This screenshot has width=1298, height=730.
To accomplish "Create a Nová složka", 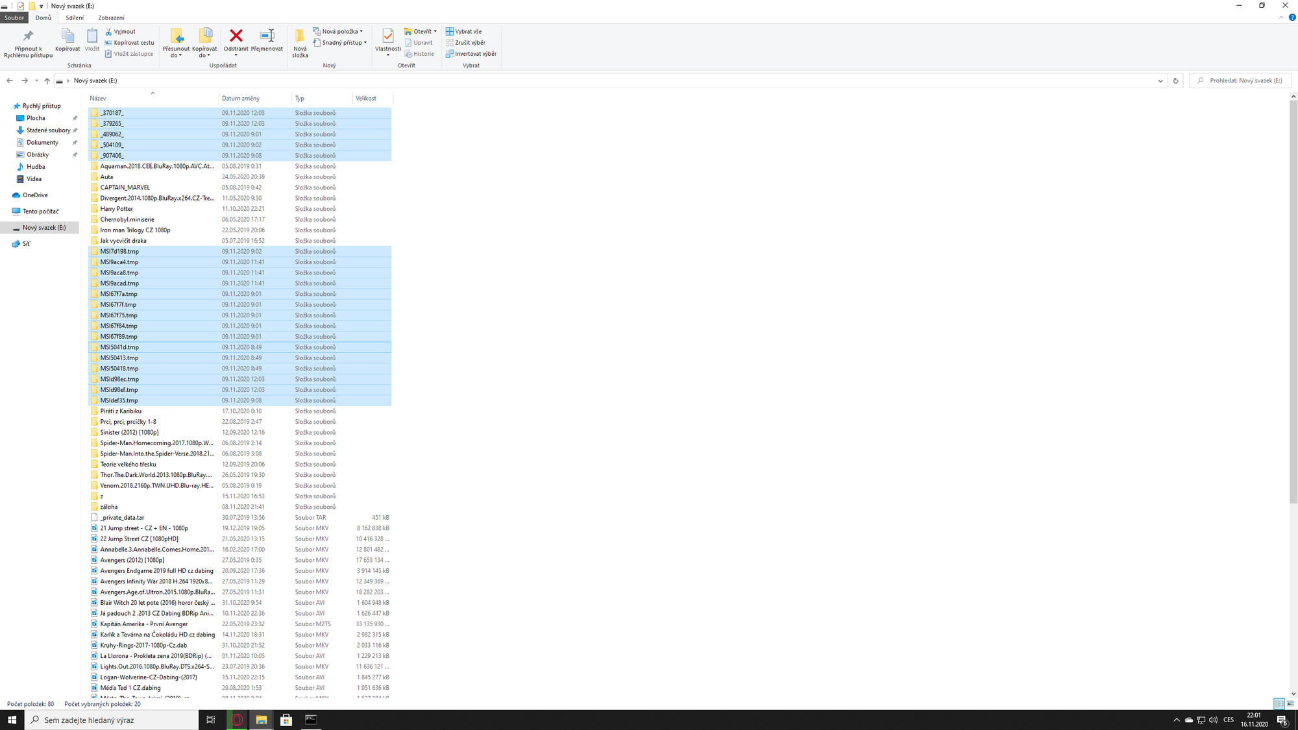I will coord(300,43).
